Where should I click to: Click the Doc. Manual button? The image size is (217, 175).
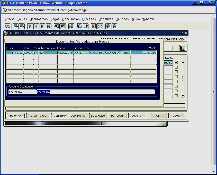tap(78, 116)
